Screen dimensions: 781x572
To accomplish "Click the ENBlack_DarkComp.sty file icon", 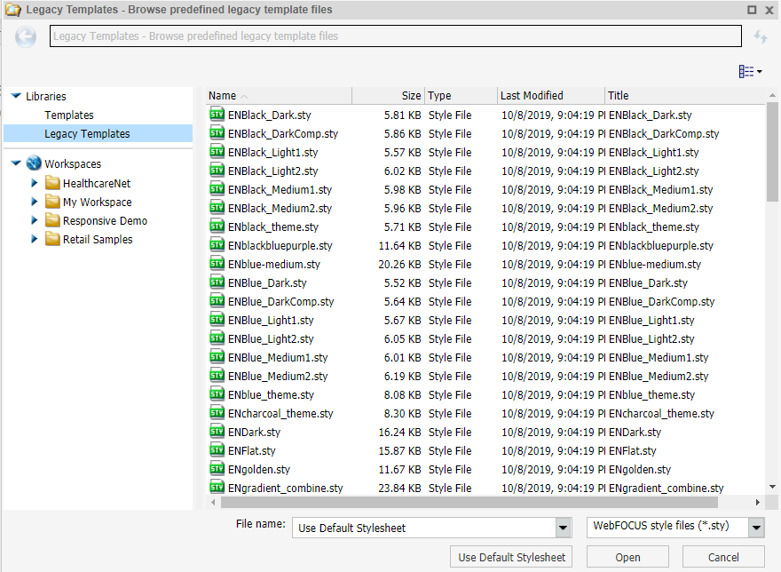I will tap(217, 133).
